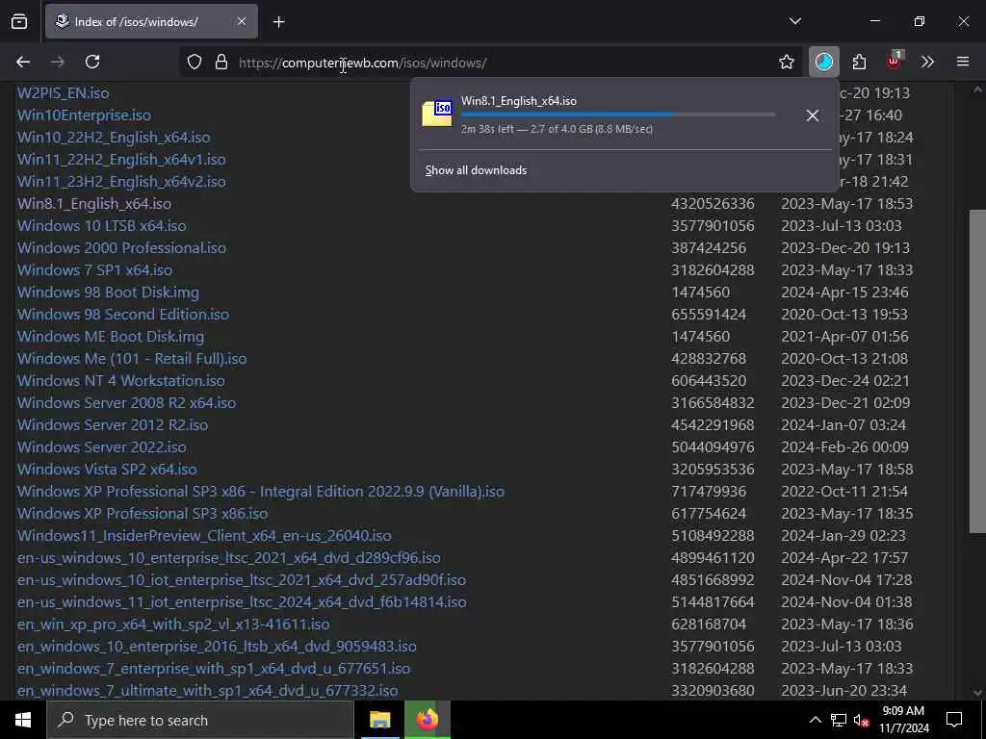Download Windows 10 LTSB x64.iso
The width and height of the screenshot is (986, 739).
click(x=102, y=225)
